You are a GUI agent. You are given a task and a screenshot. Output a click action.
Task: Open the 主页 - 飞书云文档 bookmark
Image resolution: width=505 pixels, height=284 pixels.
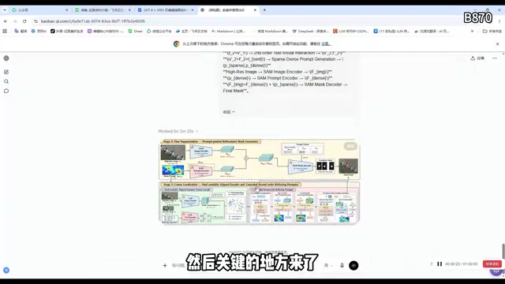(191, 32)
